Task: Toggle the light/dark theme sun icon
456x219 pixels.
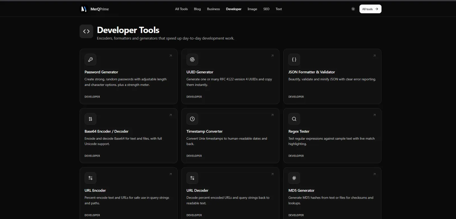Action: [353, 9]
